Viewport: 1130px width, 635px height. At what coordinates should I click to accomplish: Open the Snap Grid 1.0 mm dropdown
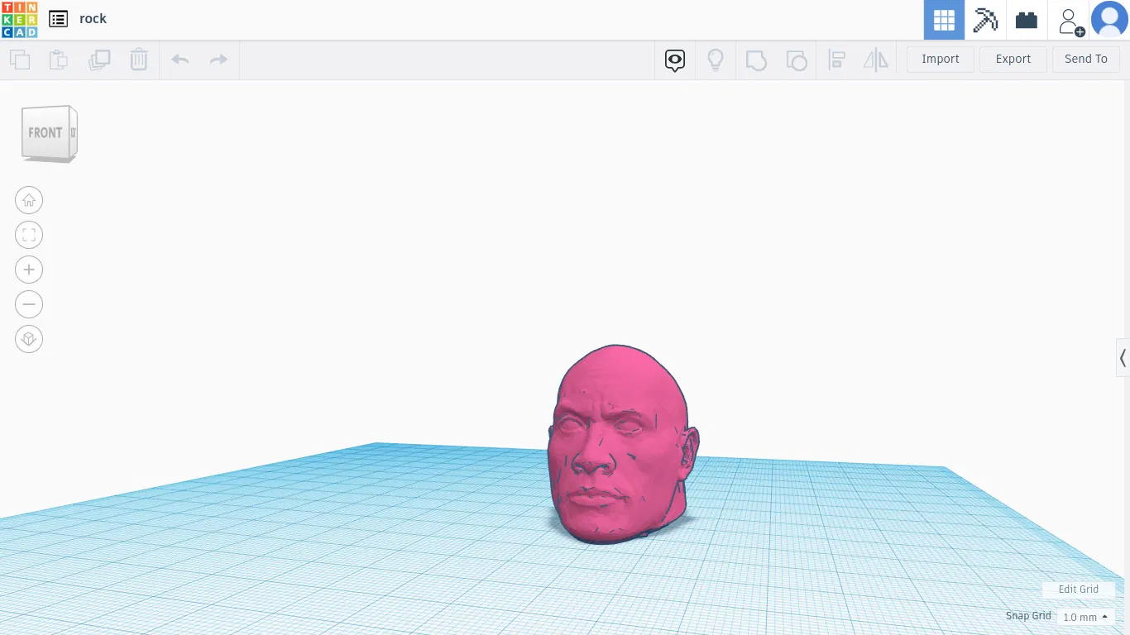pos(1085,617)
